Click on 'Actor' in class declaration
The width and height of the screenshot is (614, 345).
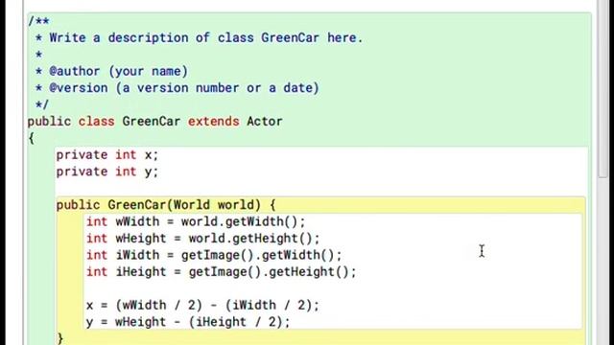coord(265,122)
